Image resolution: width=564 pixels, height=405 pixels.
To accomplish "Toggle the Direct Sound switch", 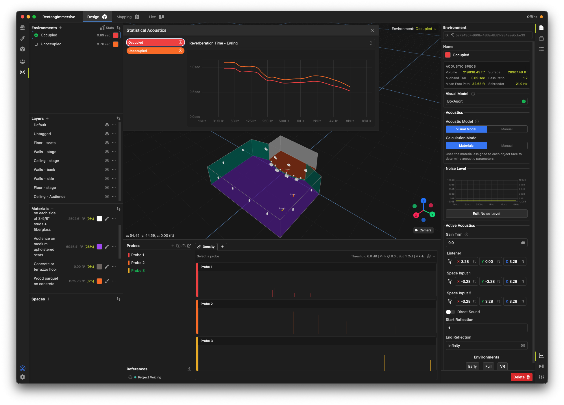I will (x=450, y=312).
